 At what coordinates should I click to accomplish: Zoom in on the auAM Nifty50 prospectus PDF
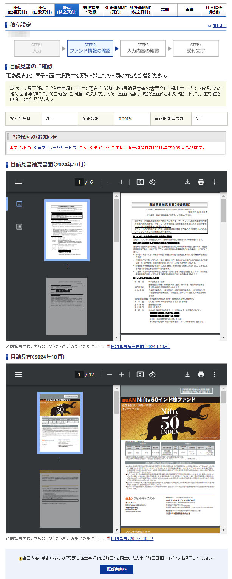pos(122,374)
